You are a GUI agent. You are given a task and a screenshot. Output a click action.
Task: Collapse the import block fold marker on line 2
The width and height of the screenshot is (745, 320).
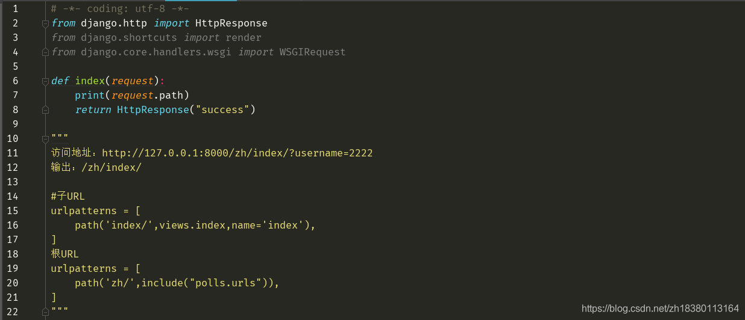point(45,23)
